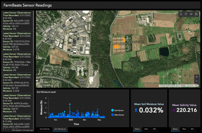Switch to the Soil Salinity chart tab
The height and width of the screenshot is (133, 202).
45,129
